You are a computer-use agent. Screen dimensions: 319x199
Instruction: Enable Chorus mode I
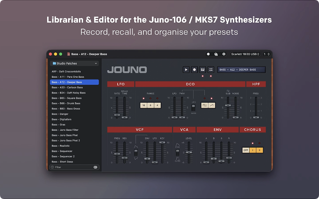[x=252, y=150]
